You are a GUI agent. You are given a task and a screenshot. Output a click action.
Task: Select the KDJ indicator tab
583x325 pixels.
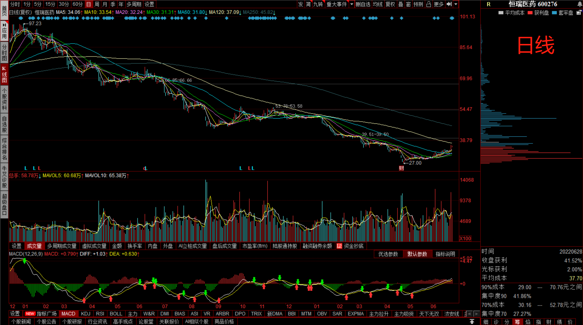tap(86, 314)
